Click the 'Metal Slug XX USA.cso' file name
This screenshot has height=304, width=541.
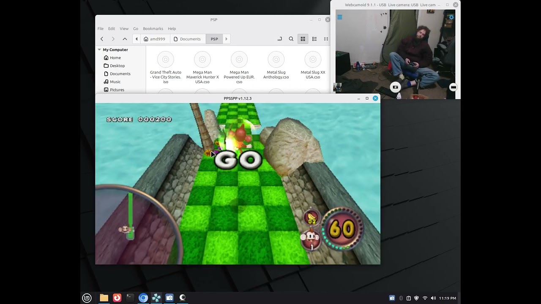[313, 75]
